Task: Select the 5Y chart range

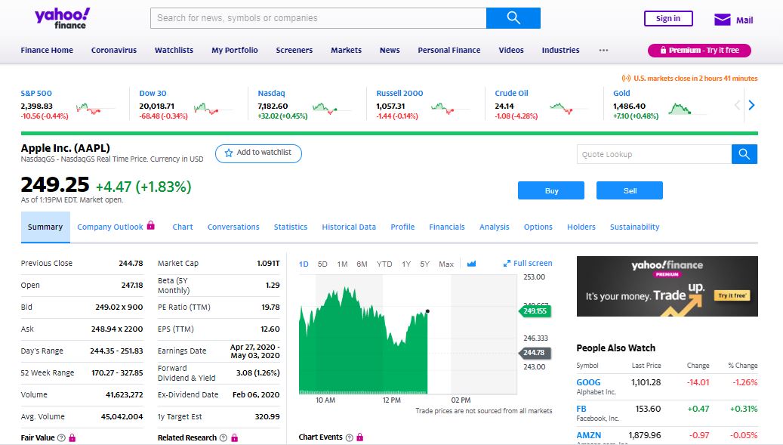Action: coord(425,264)
